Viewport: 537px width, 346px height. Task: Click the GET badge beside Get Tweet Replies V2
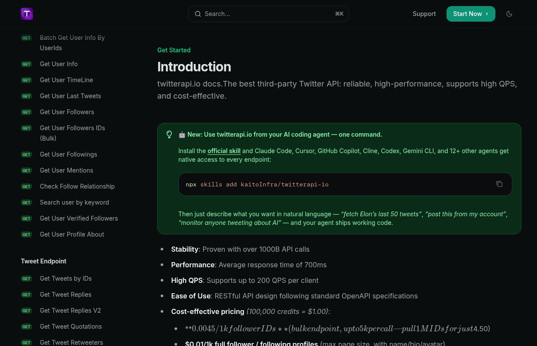click(x=26, y=311)
